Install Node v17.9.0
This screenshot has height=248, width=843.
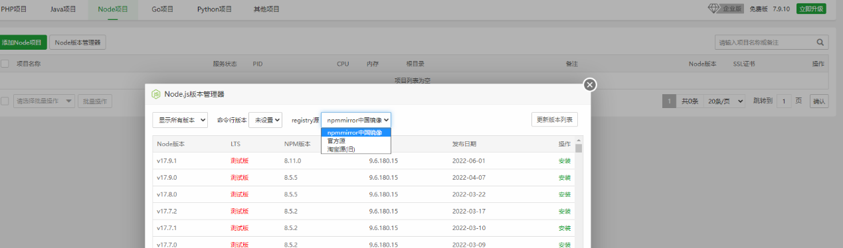click(x=565, y=178)
